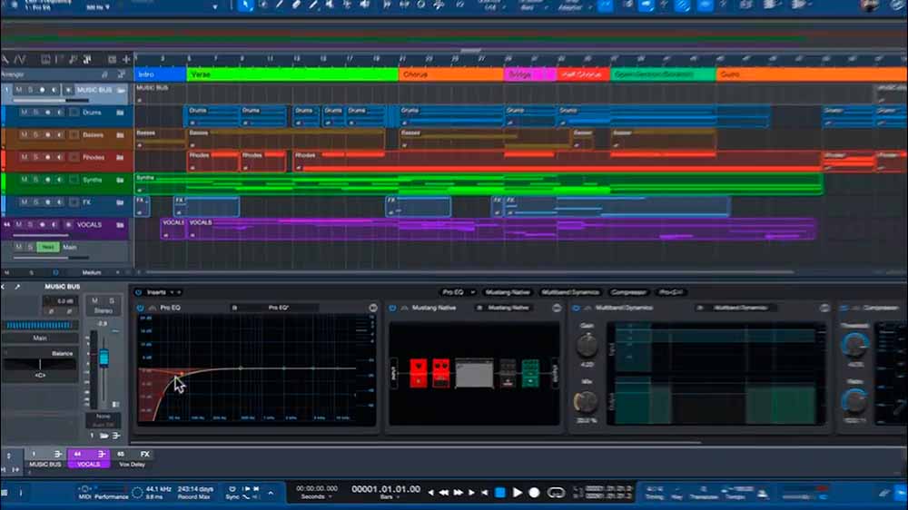Solo the Rhodes track
Screen dimensions: 908x510
tap(35, 158)
